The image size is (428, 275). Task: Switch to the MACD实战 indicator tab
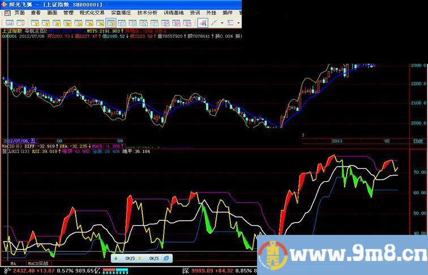[38, 264]
